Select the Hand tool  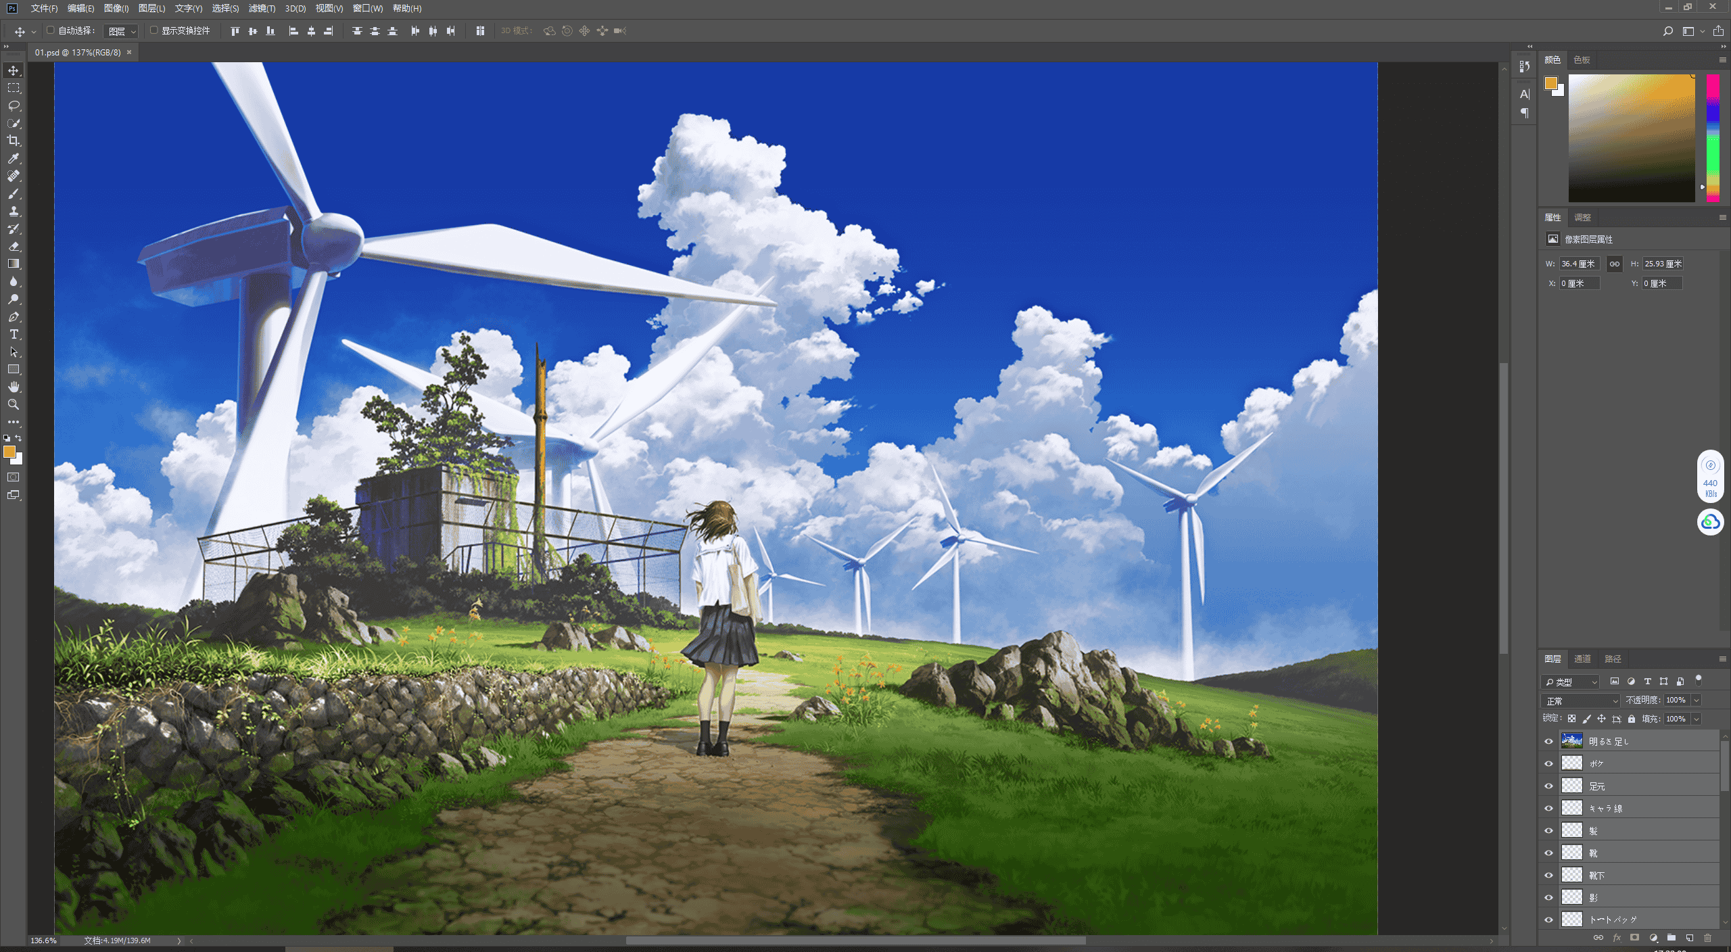tap(14, 387)
